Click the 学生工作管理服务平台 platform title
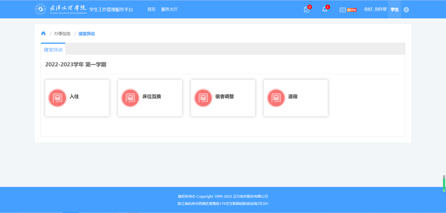 tap(111, 10)
